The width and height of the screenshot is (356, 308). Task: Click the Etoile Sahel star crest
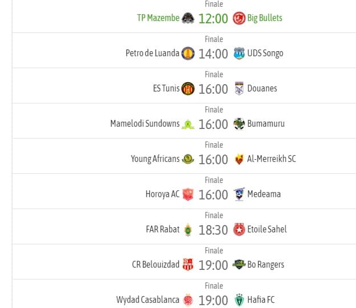(239, 230)
